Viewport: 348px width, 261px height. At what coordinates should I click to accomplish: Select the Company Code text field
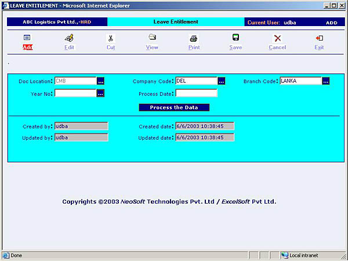click(x=195, y=81)
